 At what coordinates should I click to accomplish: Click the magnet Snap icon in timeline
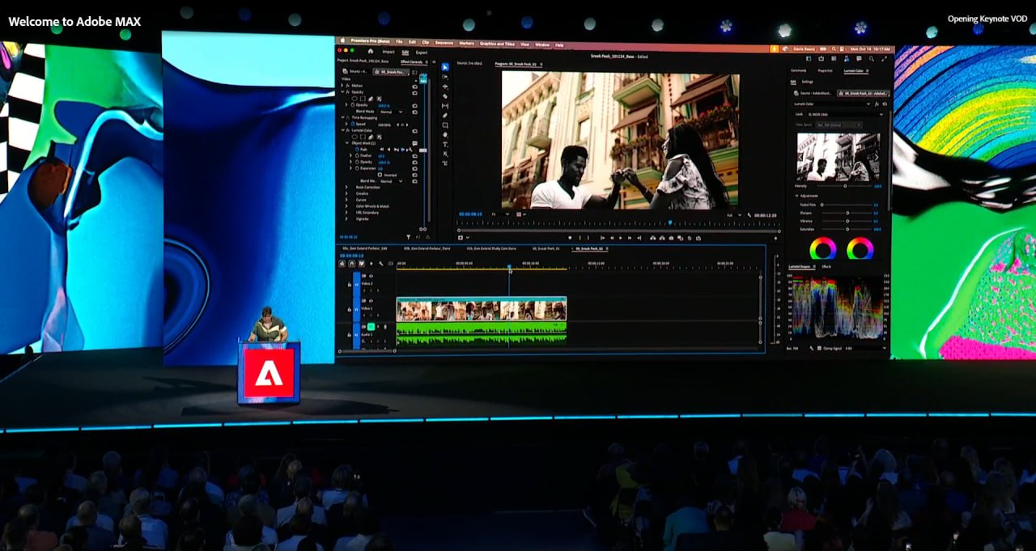coord(352,263)
